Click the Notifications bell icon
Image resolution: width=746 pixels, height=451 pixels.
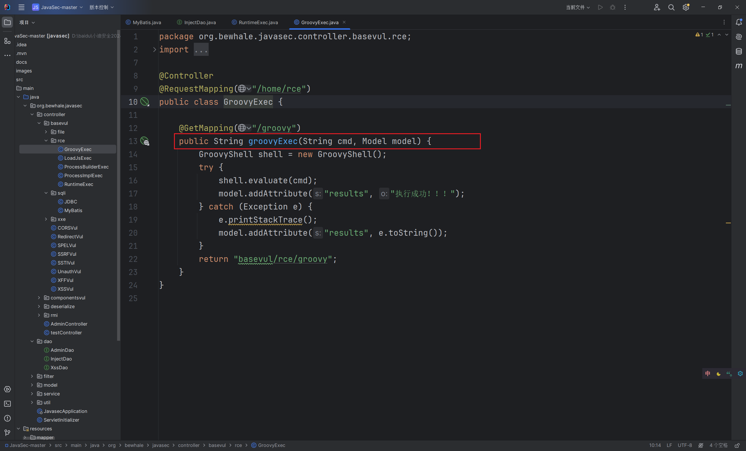click(739, 22)
